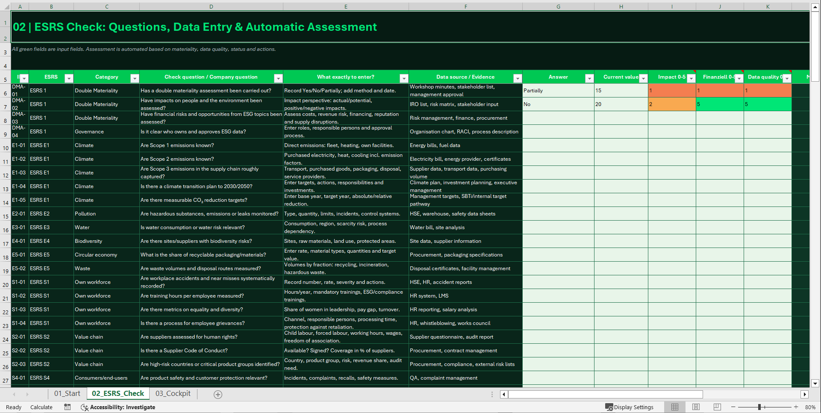
Task: Open the Data source / Evidence filter
Action: pyautogui.click(x=518, y=78)
